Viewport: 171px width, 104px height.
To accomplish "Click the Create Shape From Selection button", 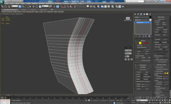I will point(143,82).
